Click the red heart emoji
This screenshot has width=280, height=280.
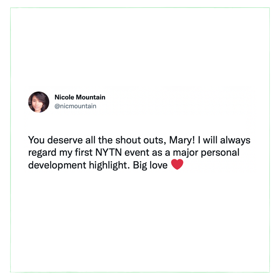click(x=177, y=164)
